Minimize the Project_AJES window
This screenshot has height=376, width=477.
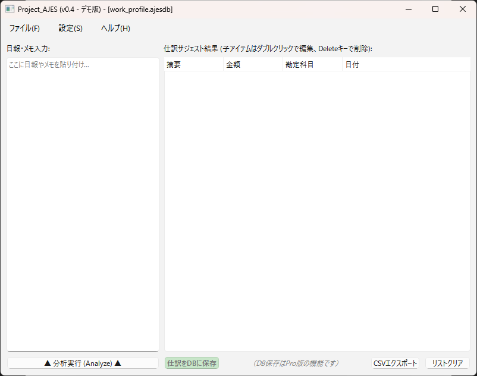click(x=408, y=10)
